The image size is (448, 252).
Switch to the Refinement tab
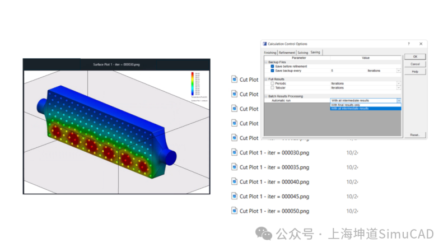coord(287,53)
